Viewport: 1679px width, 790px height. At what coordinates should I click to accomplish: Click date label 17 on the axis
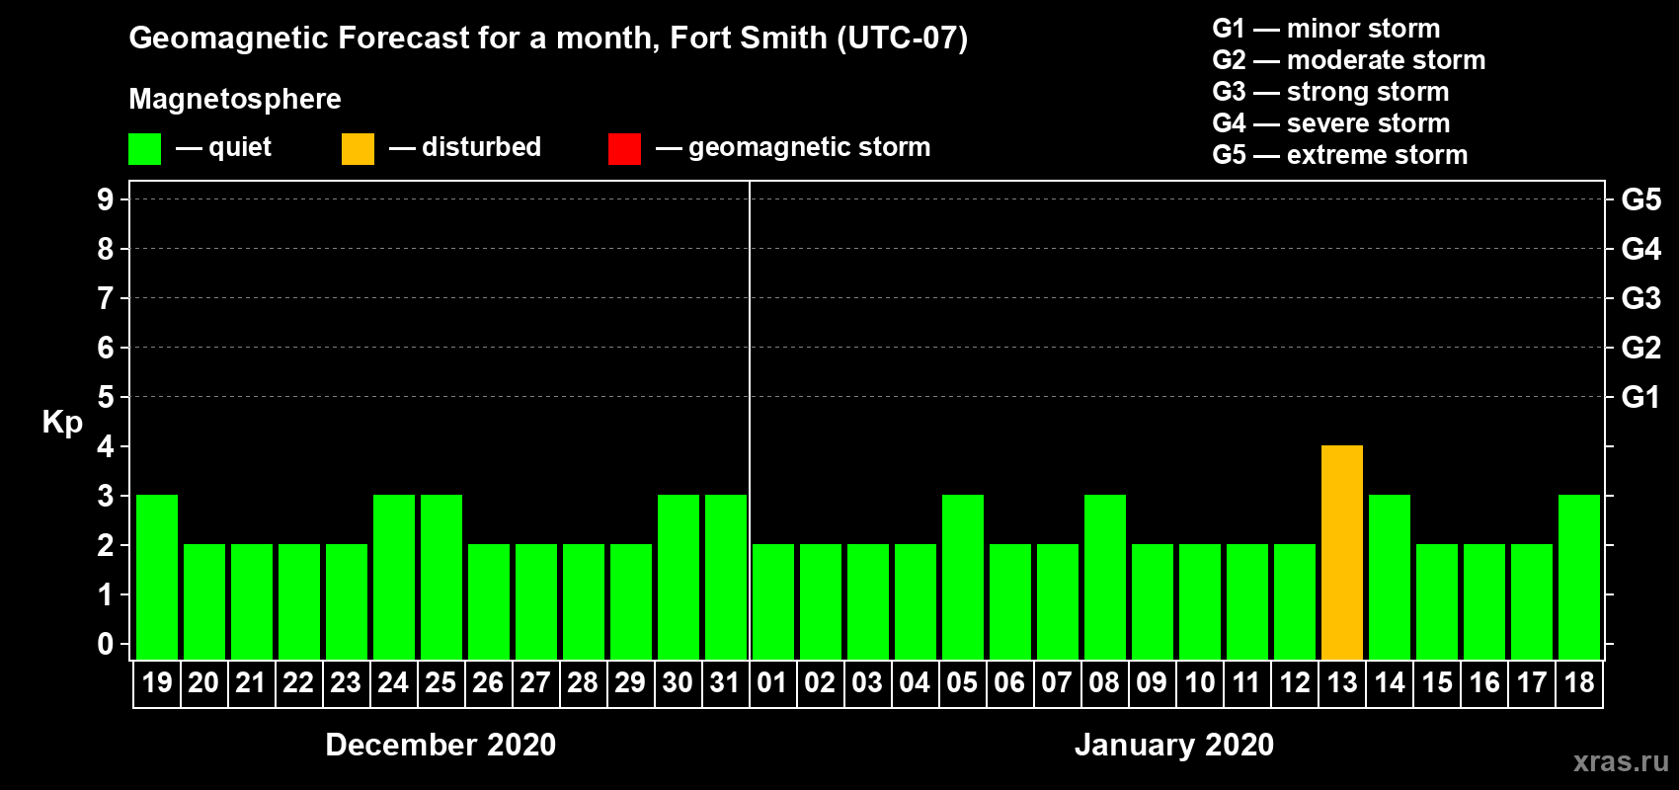point(1532,682)
